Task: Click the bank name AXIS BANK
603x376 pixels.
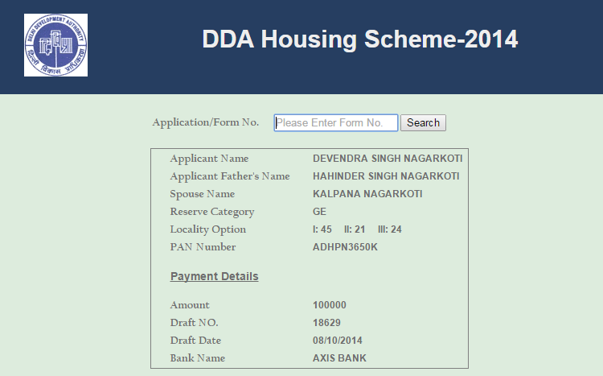Action: [x=339, y=358]
